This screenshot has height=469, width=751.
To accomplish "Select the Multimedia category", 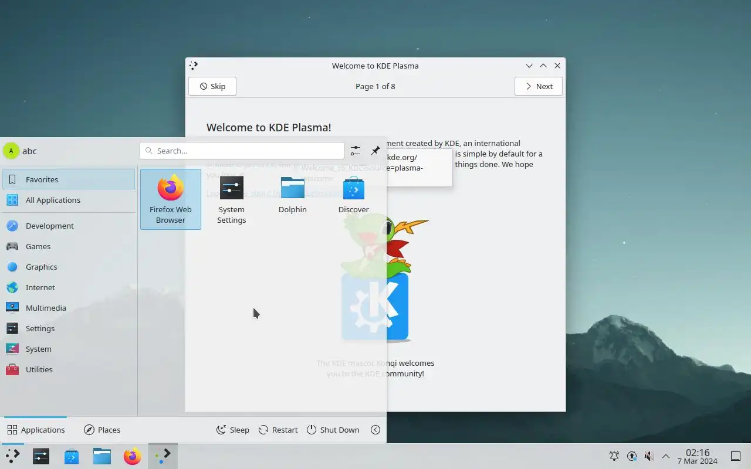I will [x=69, y=308].
